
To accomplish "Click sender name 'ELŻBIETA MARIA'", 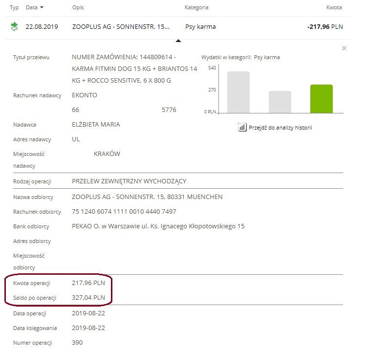I will pyautogui.click(x=96, y=124).
